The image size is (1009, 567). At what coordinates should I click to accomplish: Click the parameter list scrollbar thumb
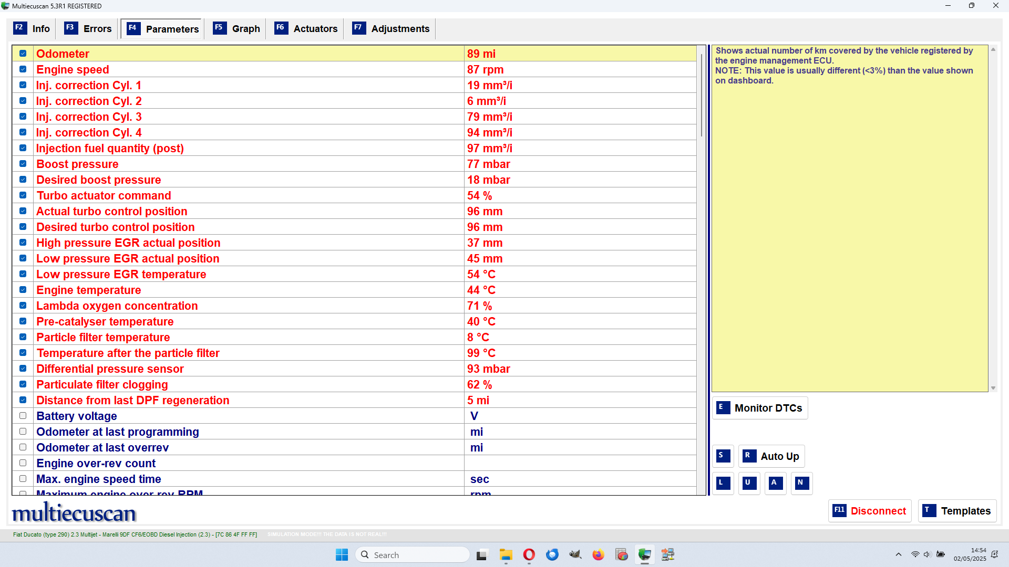click(x=701, y=94)
